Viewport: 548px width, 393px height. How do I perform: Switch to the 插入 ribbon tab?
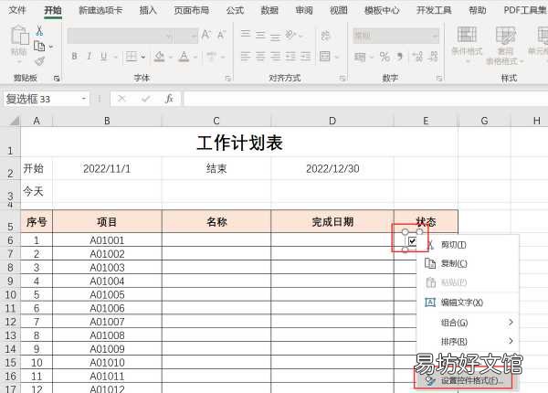[148, 10]
